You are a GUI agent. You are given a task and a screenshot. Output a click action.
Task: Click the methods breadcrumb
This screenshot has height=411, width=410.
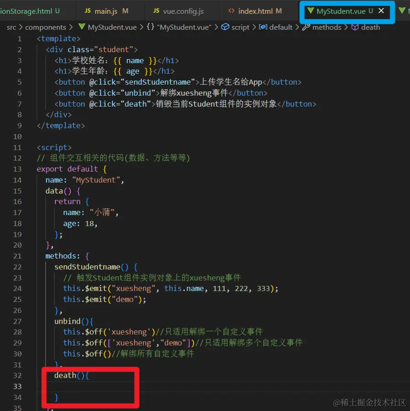tap(327, 27)
